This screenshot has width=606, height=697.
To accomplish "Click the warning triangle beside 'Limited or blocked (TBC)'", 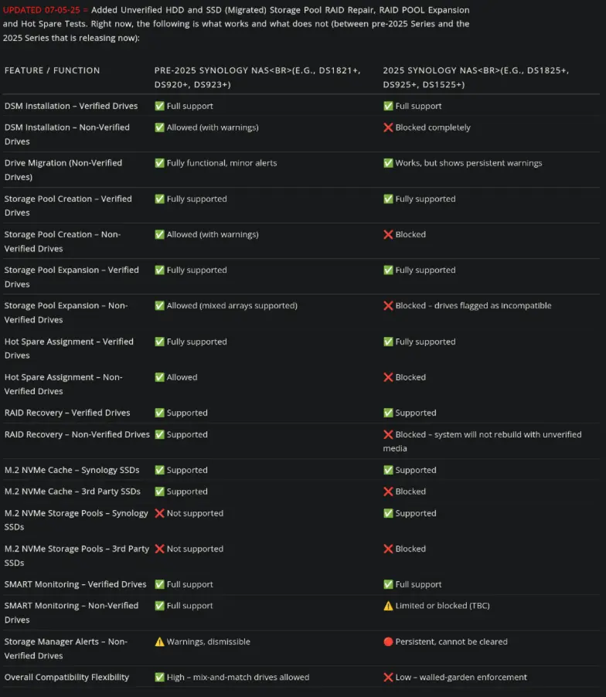I will tap(388, 606).
